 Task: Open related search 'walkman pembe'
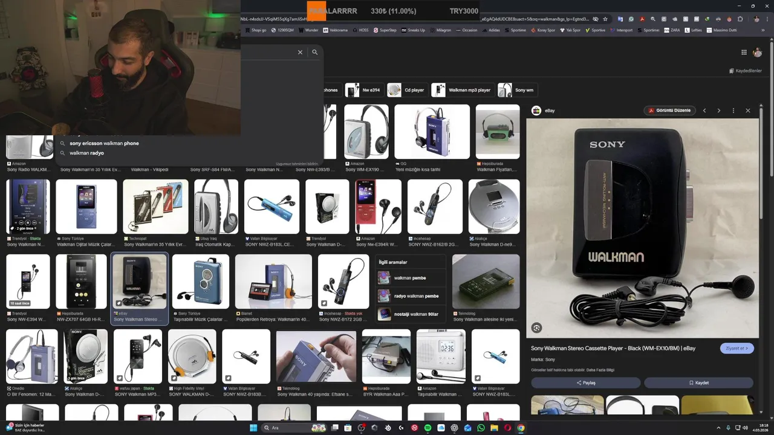(410, 278)
